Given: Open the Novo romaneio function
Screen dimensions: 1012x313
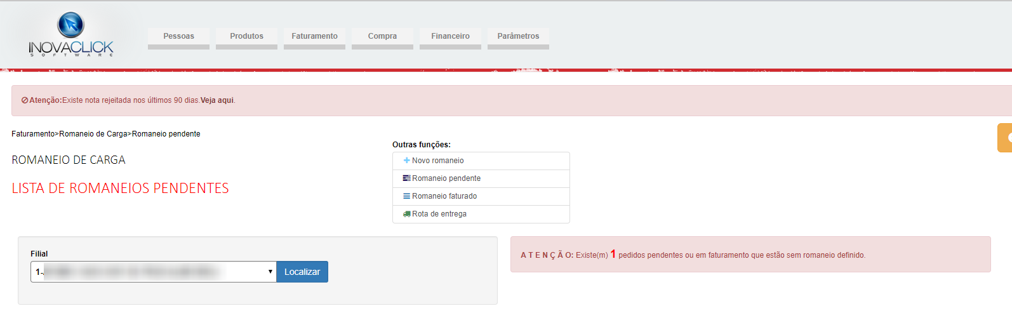Looking at the screenshot, I should 437,161.
